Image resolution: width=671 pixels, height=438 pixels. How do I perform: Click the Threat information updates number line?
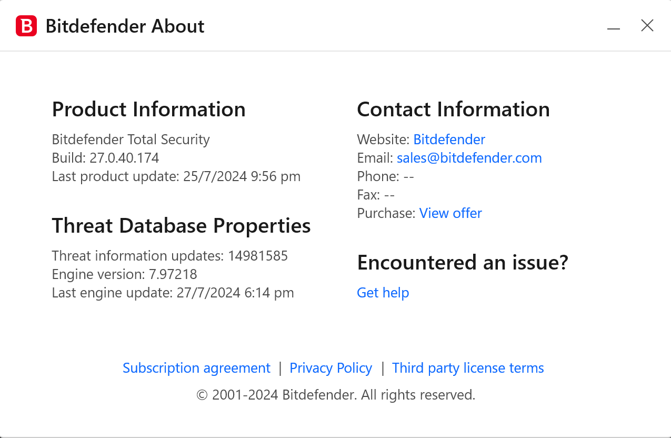(x=169, y=256)
